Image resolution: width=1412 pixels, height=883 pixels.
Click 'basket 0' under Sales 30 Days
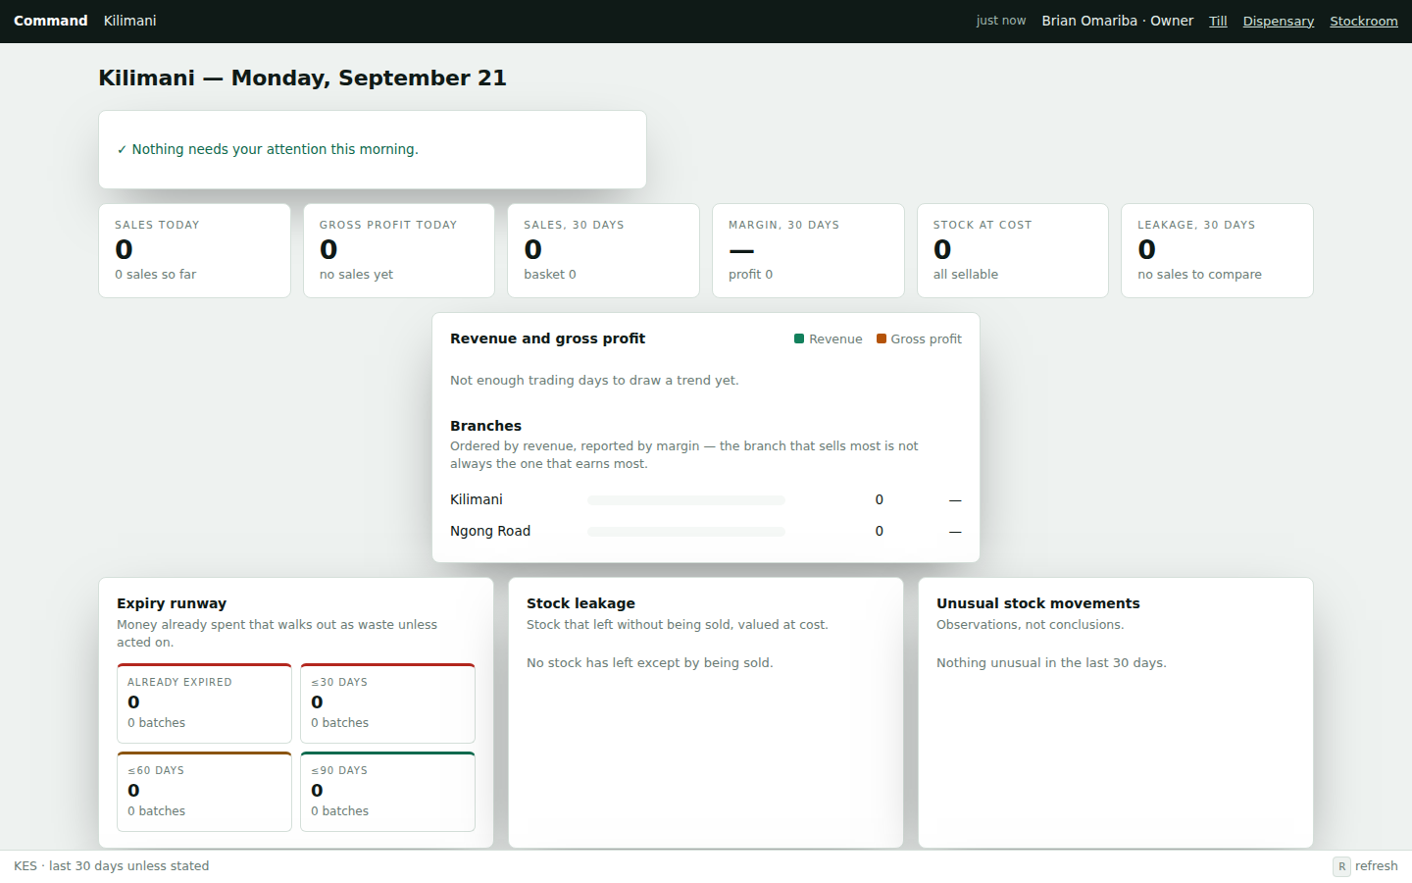550,275
